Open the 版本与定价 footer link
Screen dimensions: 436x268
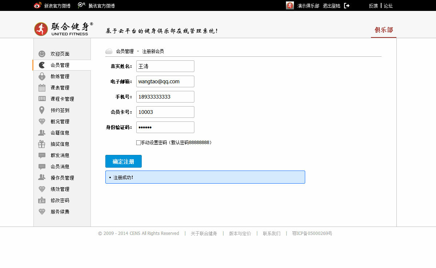[x=240, y=233]
